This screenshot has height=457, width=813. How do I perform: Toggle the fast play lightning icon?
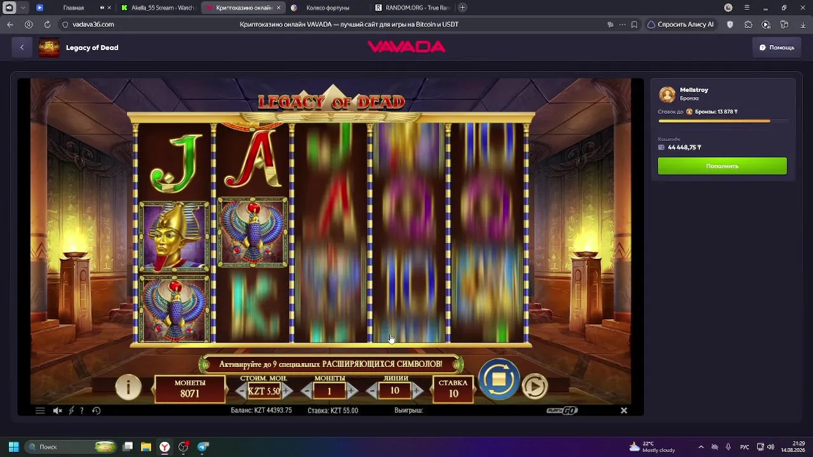click(x=71, y=411)
